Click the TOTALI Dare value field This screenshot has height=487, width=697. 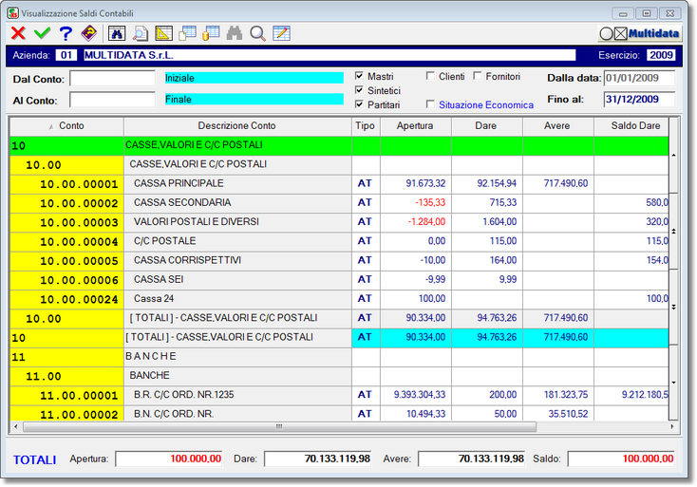point(318,459)
